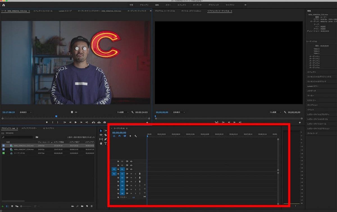
Task: Mute track A1
Action: [131, 174]
